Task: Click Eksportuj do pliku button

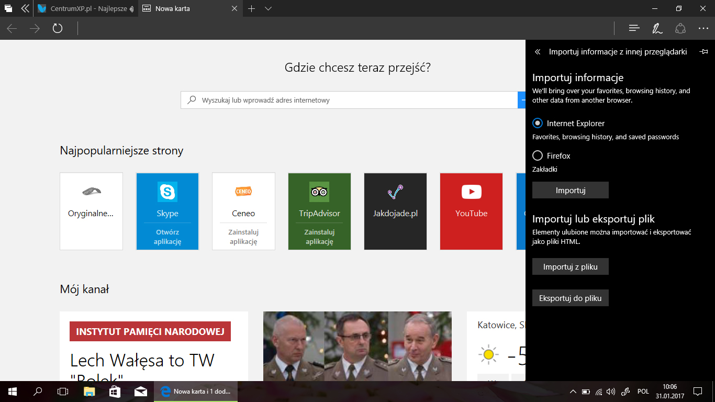Action: (571, 298)
